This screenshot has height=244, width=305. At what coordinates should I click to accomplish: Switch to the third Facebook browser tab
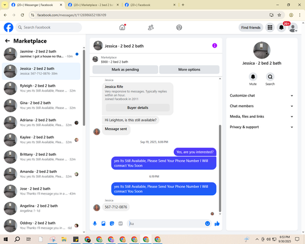(151, 5)
